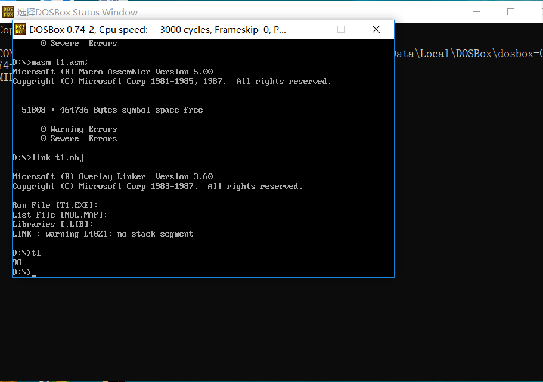Close the DOSBox 0.74-2 window

click(376, 29)
